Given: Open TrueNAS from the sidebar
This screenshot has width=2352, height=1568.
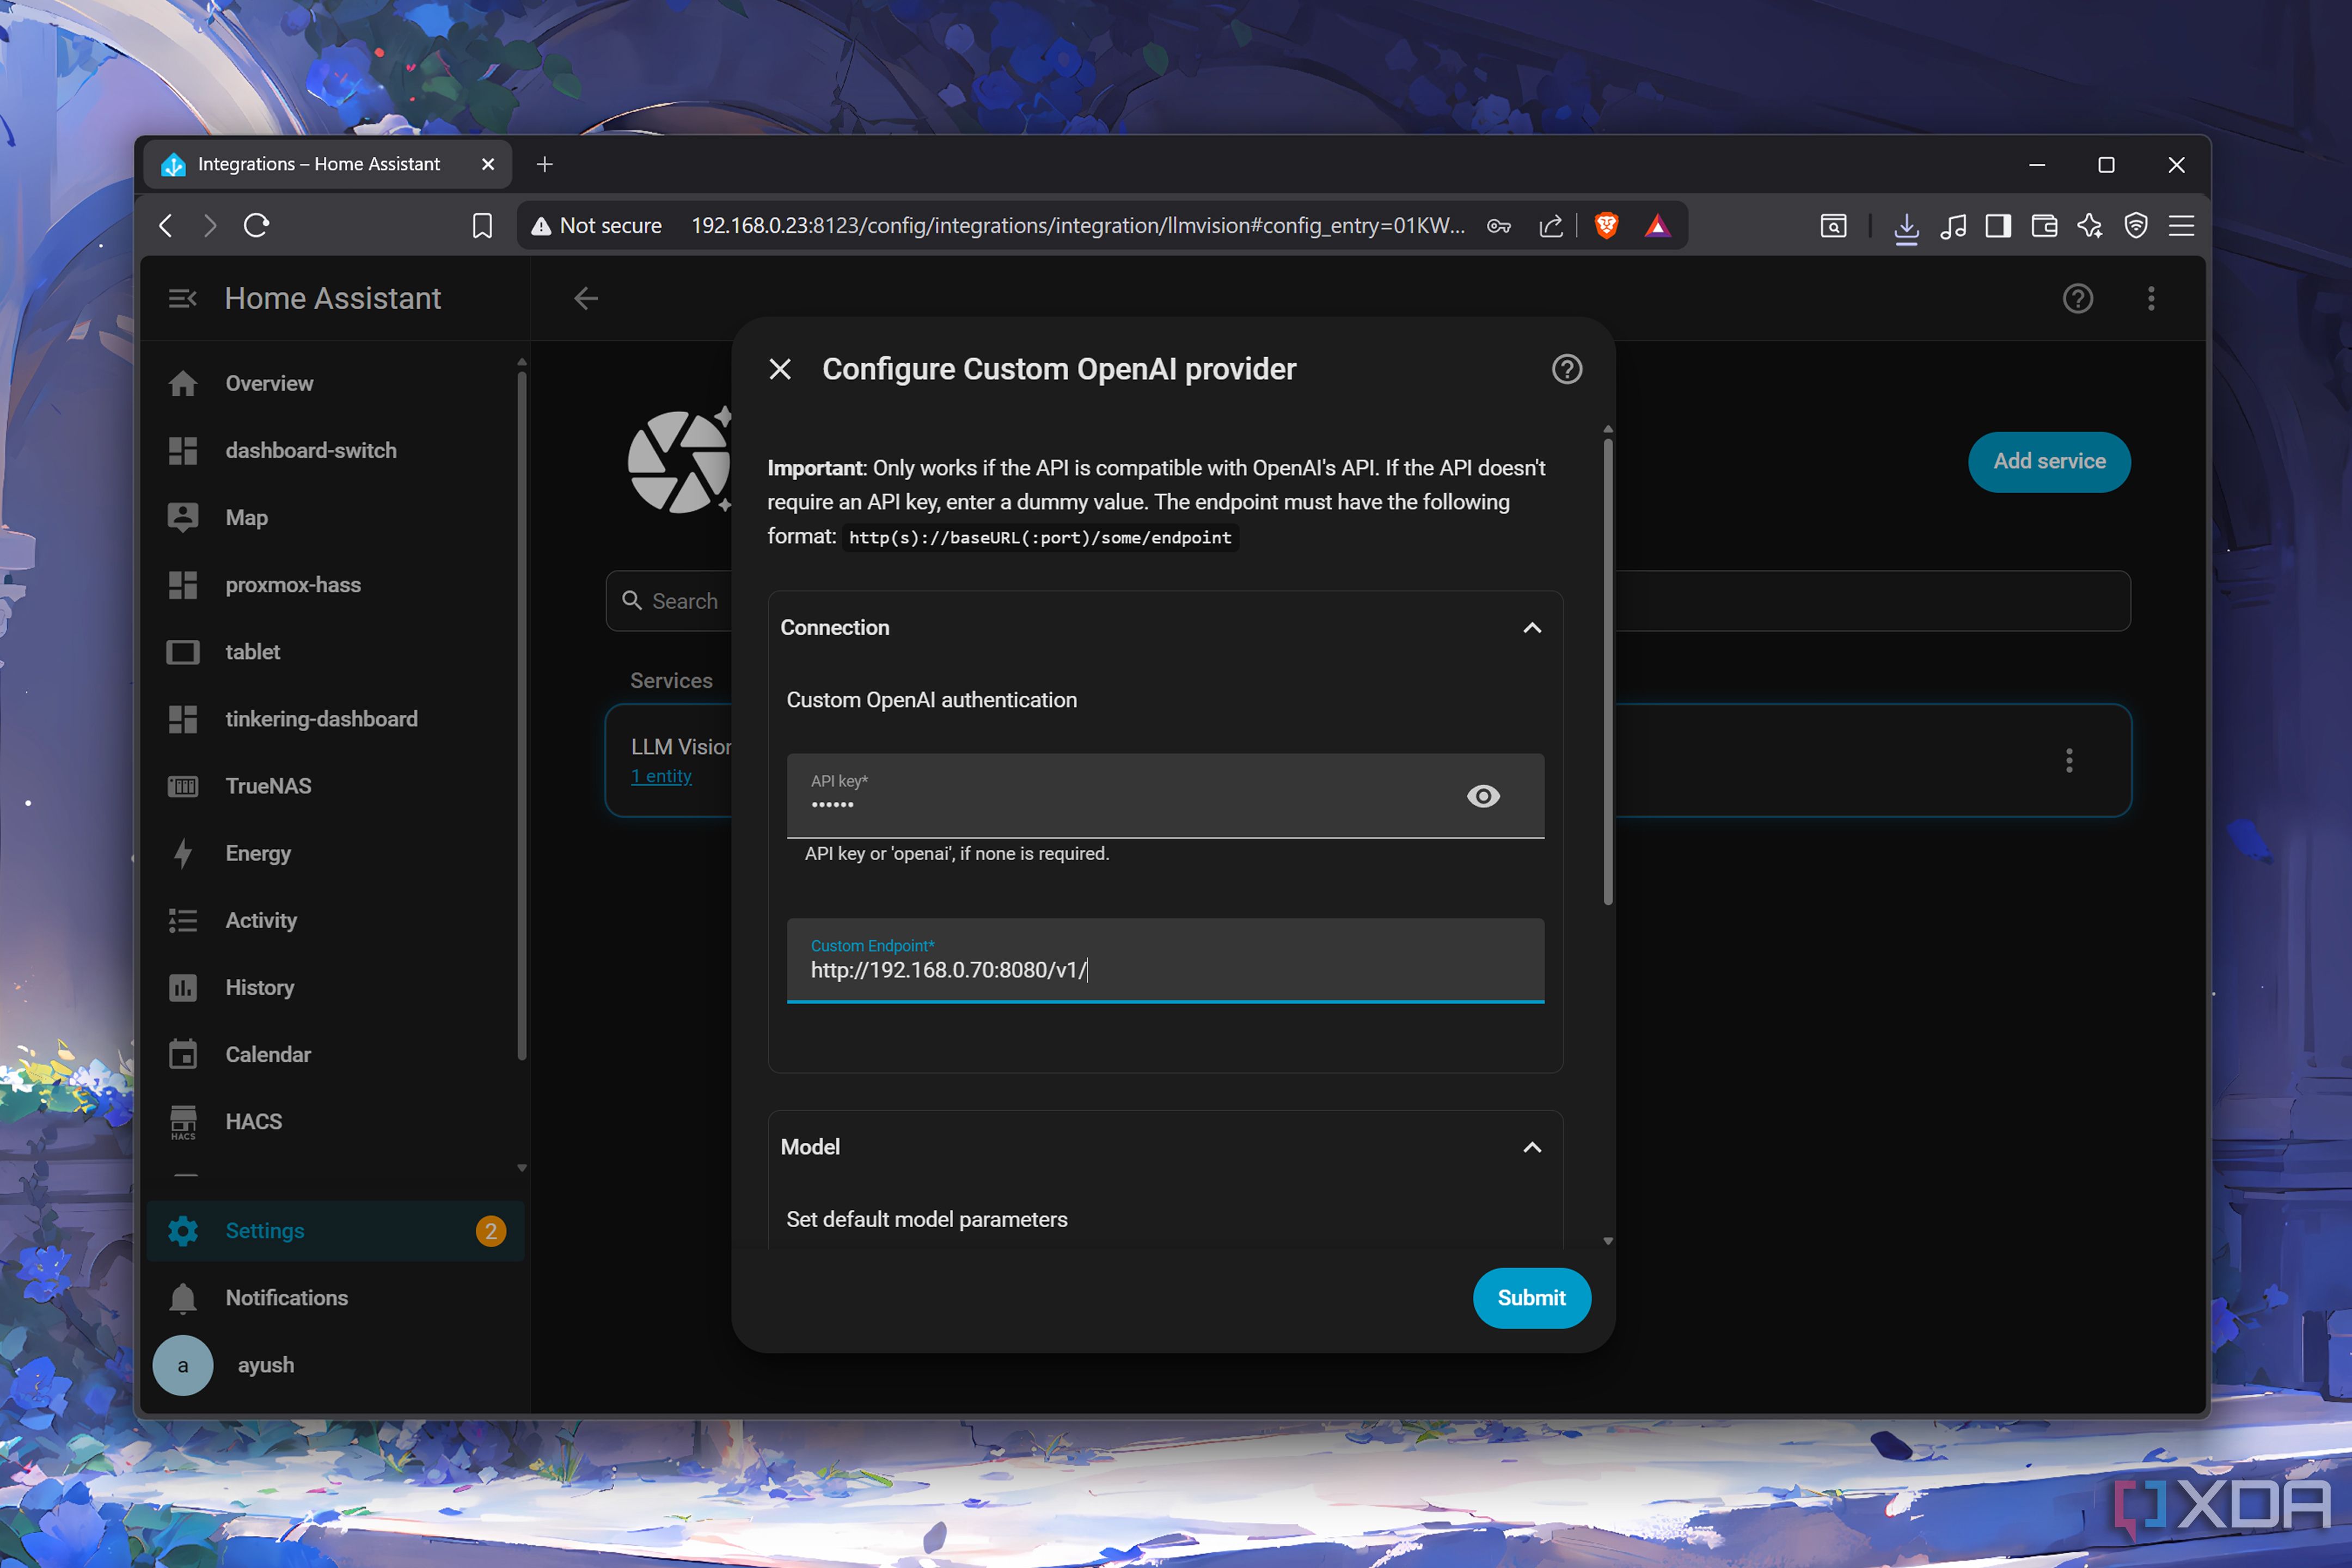Looking at the screenshot, I should [335, 786].
